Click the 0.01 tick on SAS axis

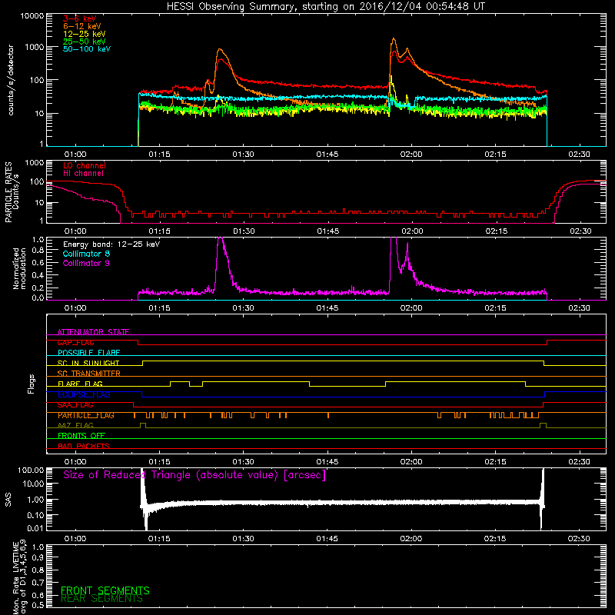click(x=35, y=528)
